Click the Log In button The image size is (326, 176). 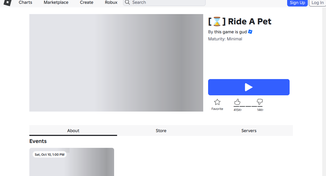click(x=318, y=3)
